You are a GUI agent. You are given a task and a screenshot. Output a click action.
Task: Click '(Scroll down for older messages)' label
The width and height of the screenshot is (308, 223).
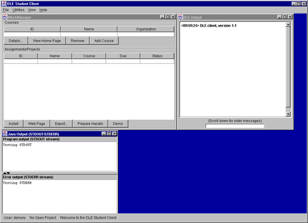[235, 121]
